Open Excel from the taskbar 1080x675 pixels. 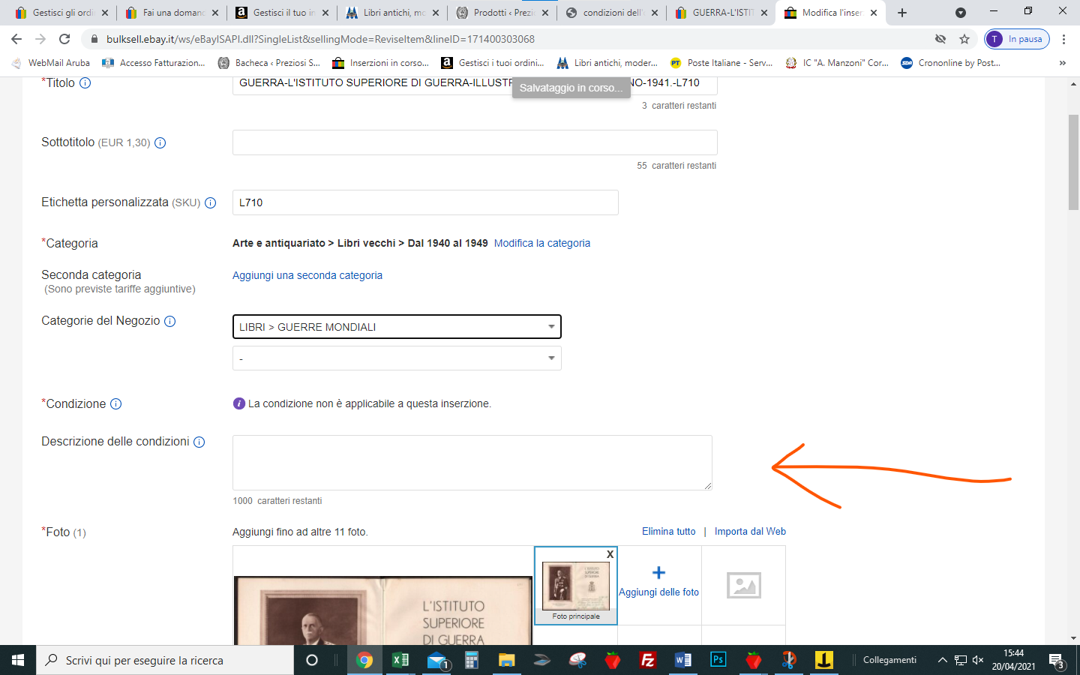pyautogui.click(x=400, y=660)
